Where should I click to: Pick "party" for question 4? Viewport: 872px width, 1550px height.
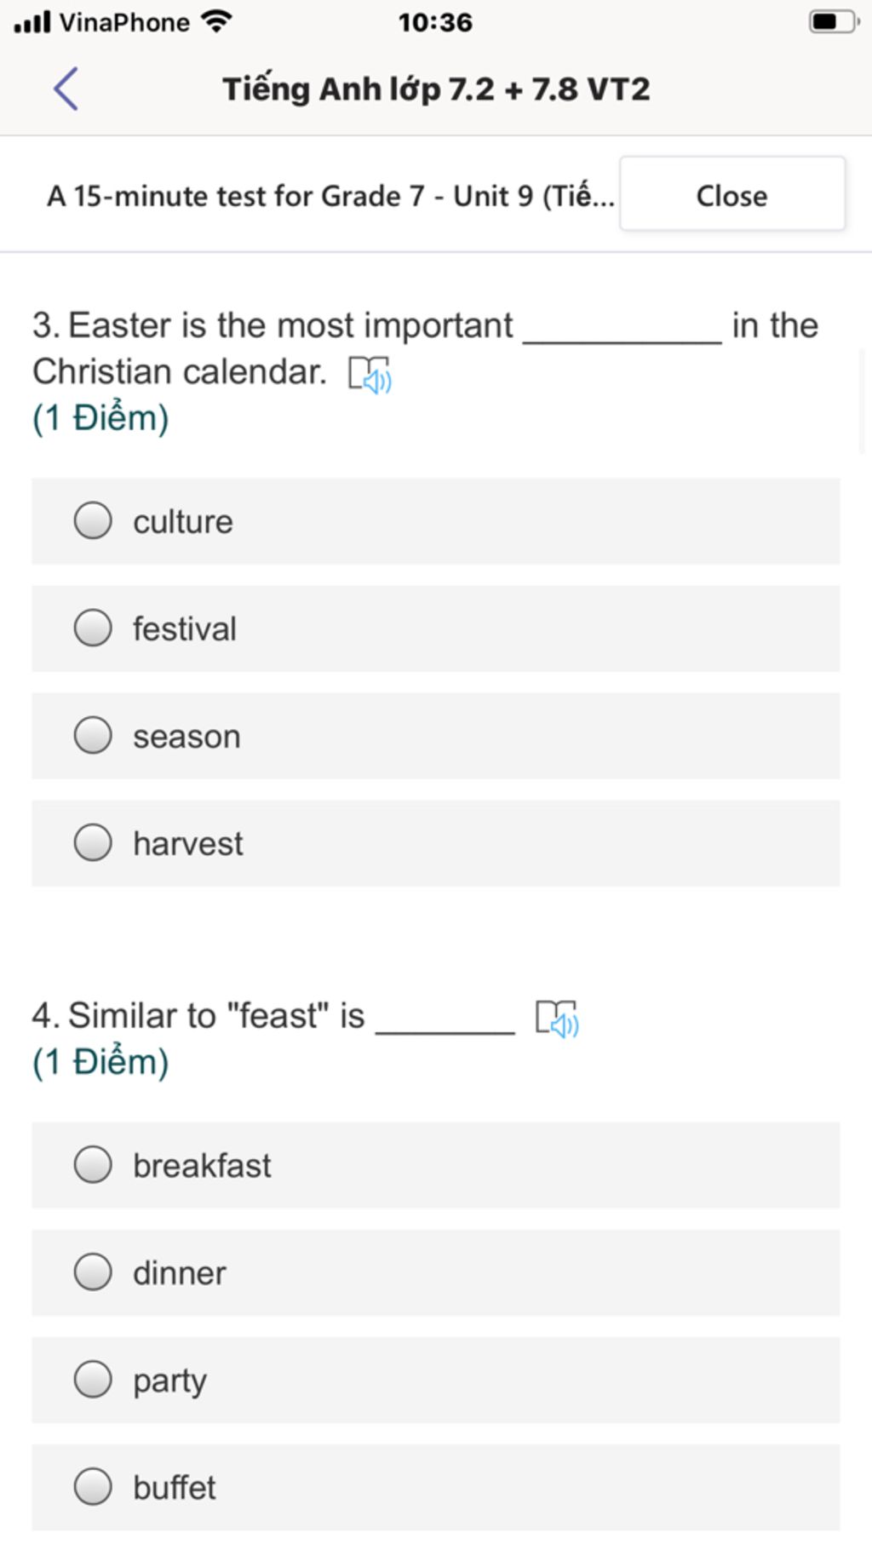tap(436, 1380)
